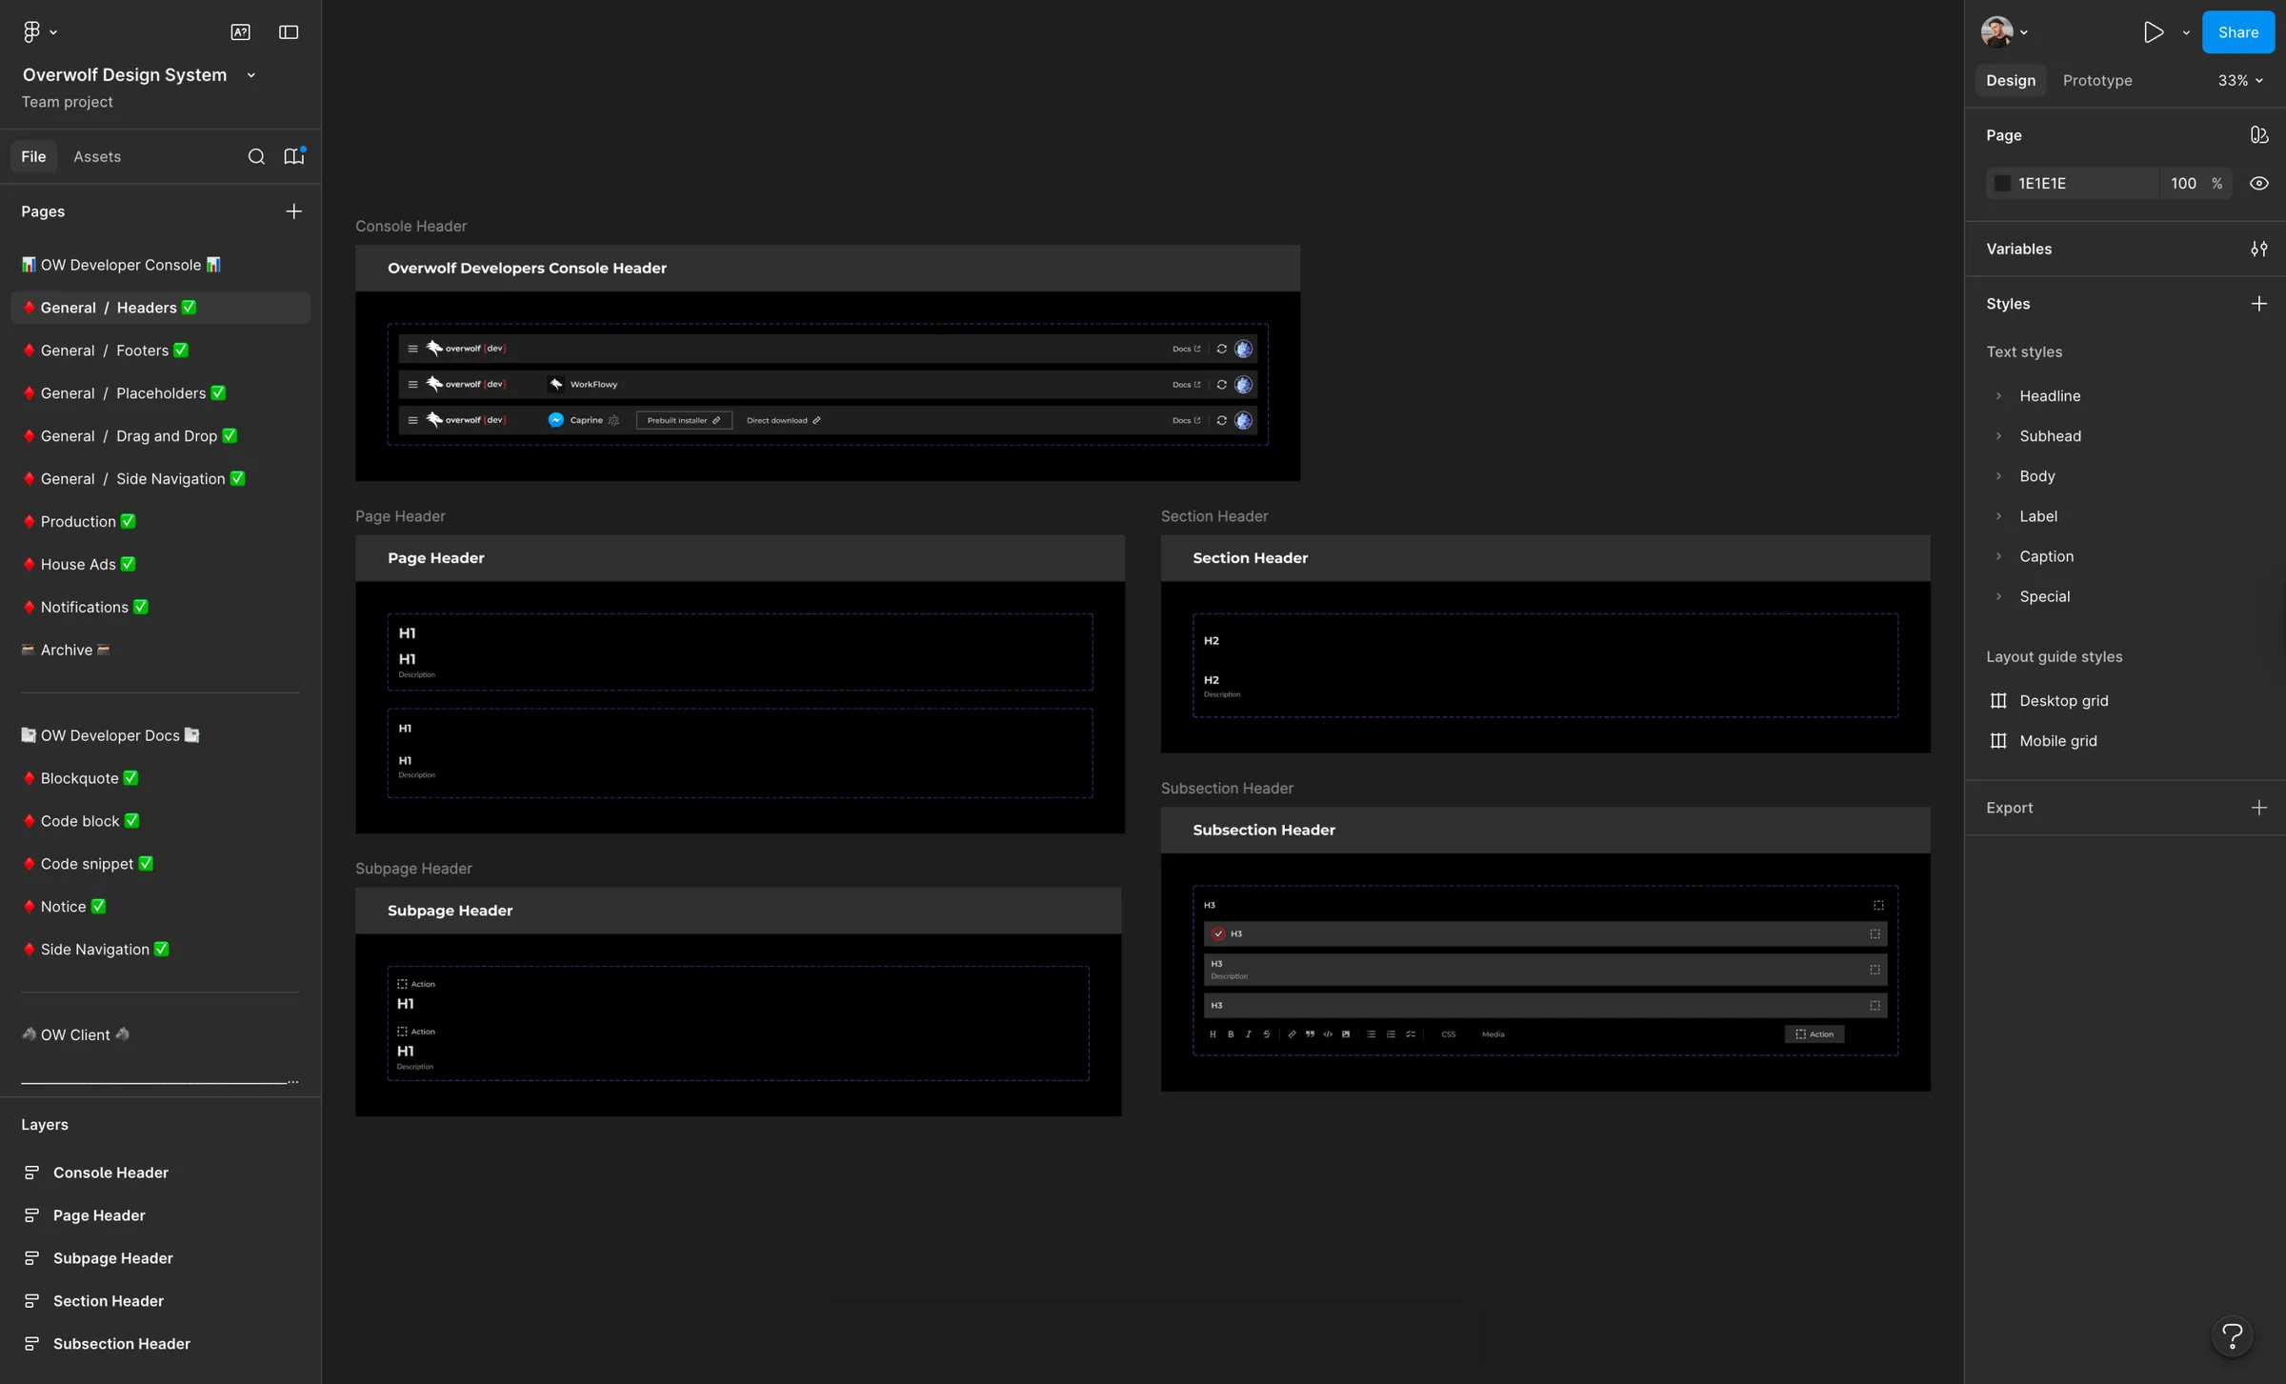Open presentation options dropdown arrow
This screenshot has width=2286, height=1384.
(x=2186, y=31)
